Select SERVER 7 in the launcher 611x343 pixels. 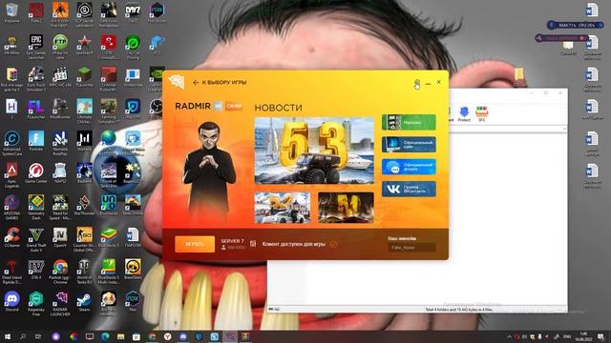[x=233, y=244]
